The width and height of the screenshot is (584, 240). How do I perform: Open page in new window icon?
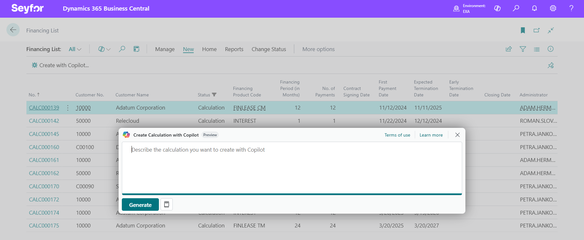(x=537, y=30)
